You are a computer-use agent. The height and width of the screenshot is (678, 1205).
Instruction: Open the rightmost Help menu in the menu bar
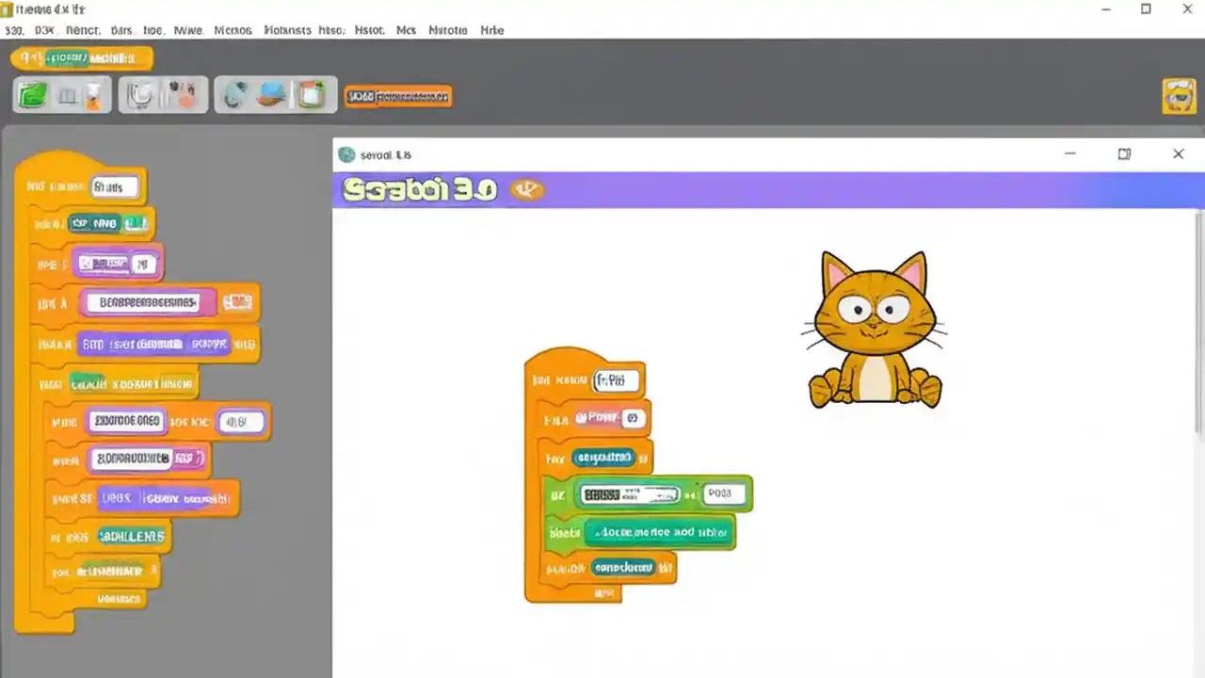coord(491,30)
